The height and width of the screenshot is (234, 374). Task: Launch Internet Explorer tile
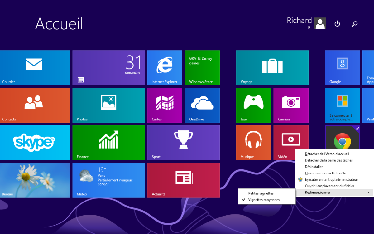click(165, 68)
